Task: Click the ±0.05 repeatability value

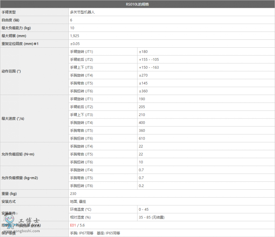Action: tap(75, 44)
